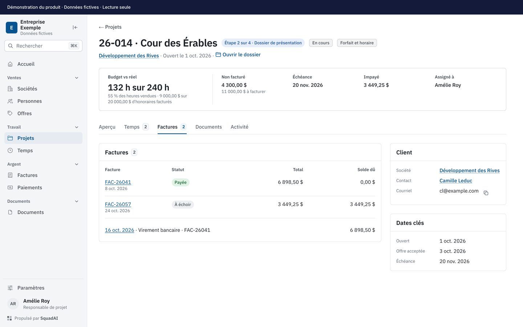Click the Payée status pill
This screenshot has height=327, width=523.
[181, 182]
